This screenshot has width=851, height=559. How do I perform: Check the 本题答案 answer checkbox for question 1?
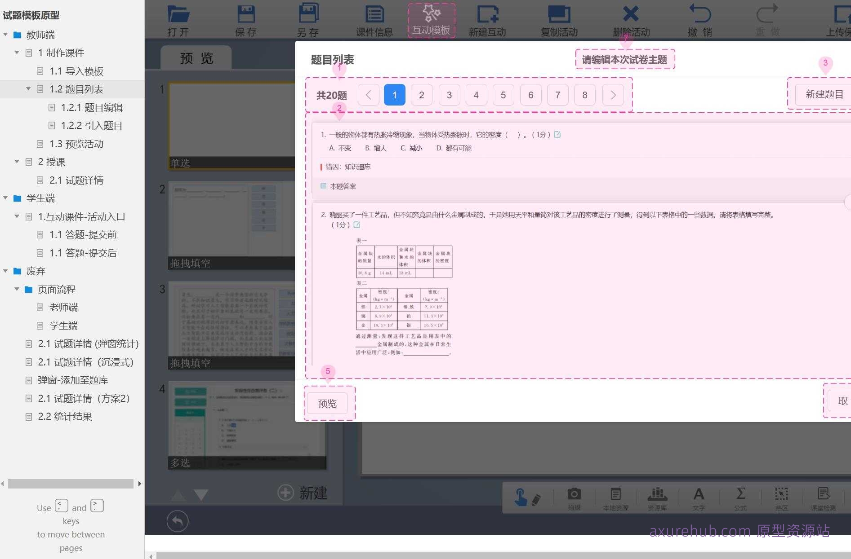(x=323, y=186)
